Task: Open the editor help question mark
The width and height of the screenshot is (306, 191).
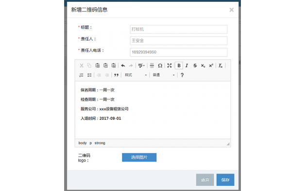Action: [182, 75]
